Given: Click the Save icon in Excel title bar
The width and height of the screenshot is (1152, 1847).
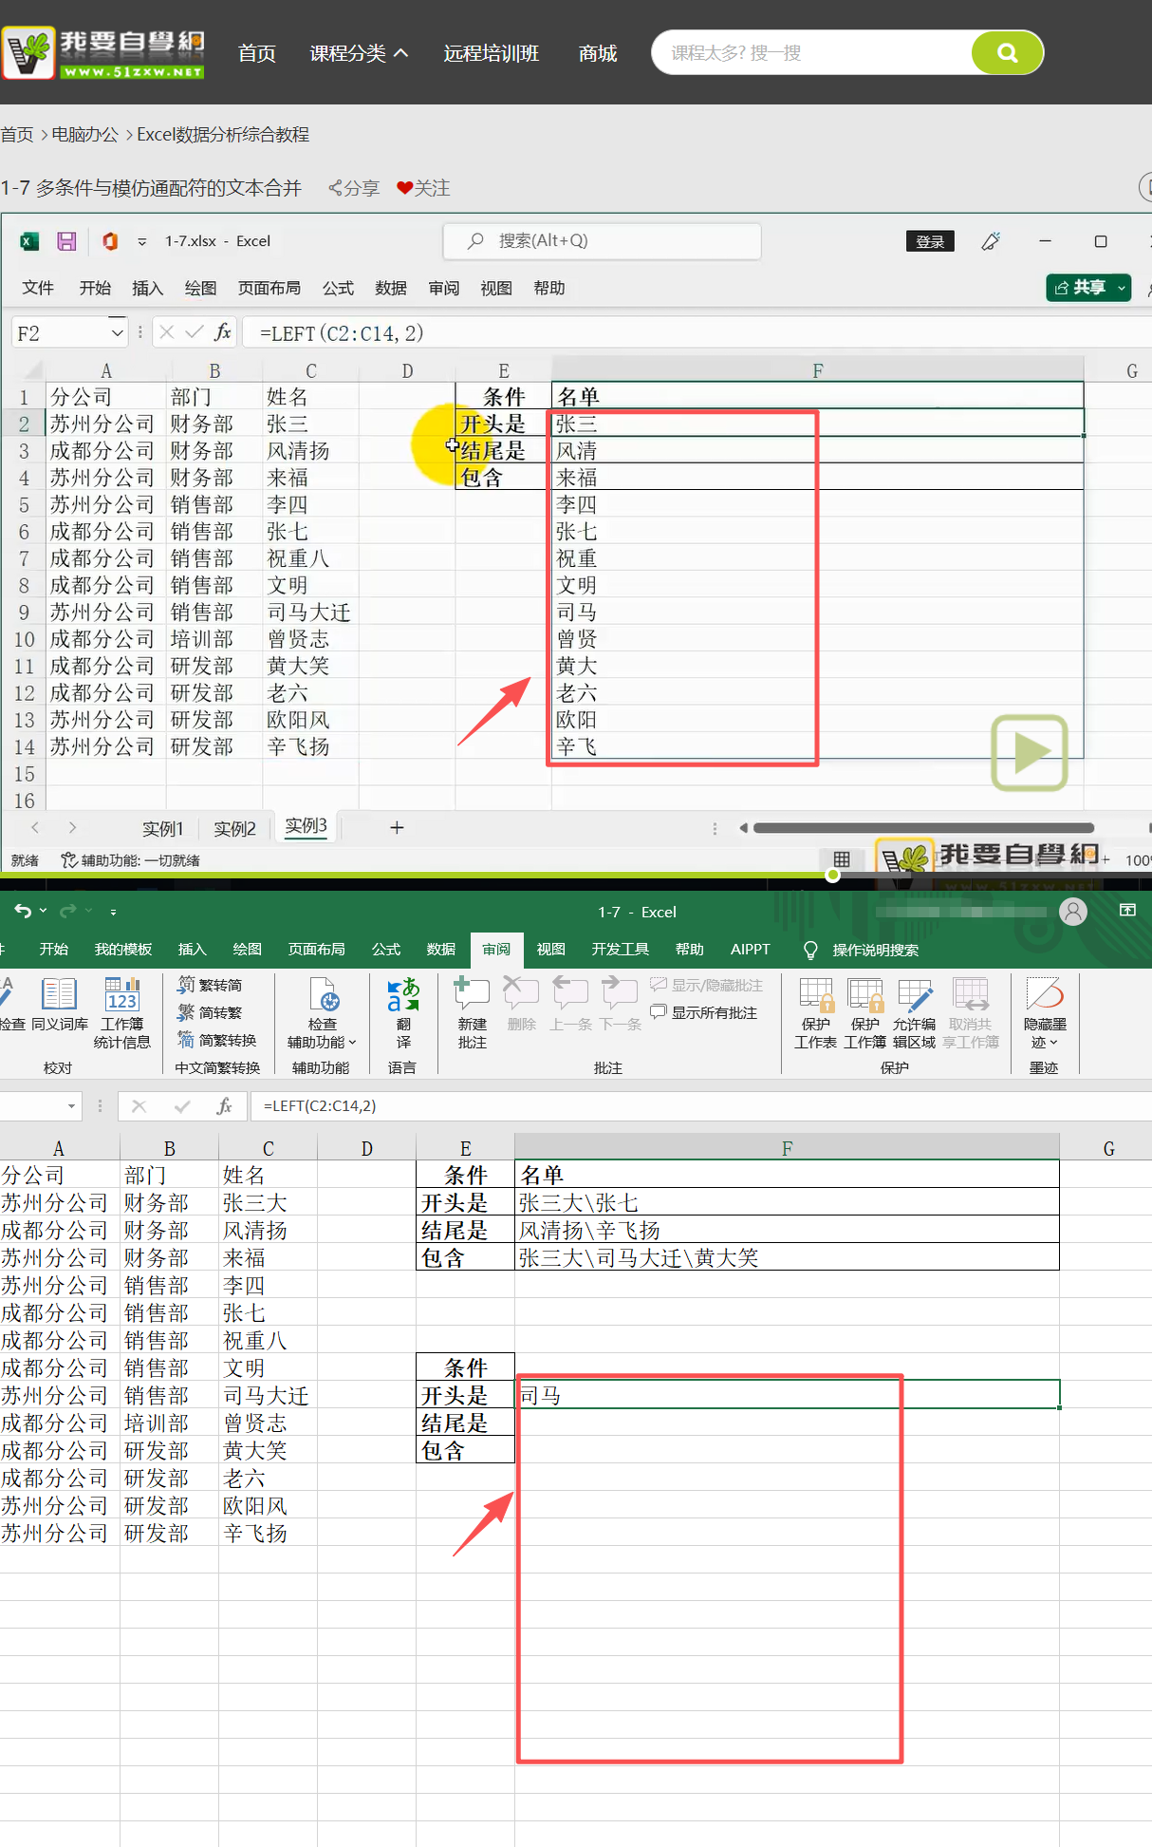Looking at the screenshot, I should pos(66,241).
